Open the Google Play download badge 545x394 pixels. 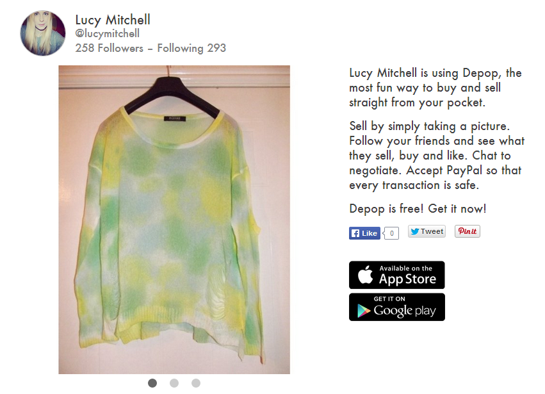[396, 307]
